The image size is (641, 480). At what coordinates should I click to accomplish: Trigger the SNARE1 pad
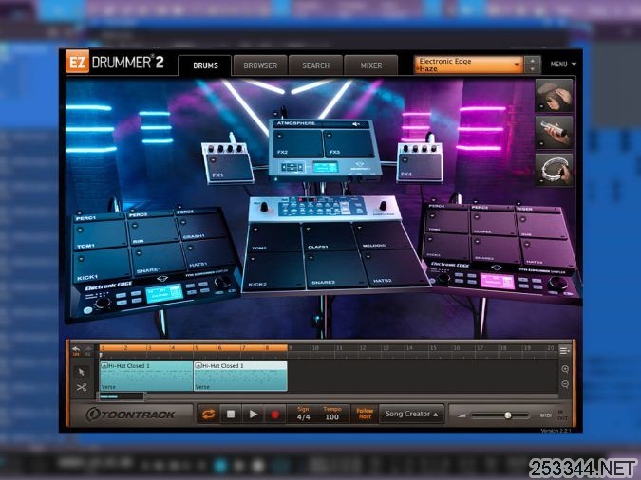click(x=159, y=260)
